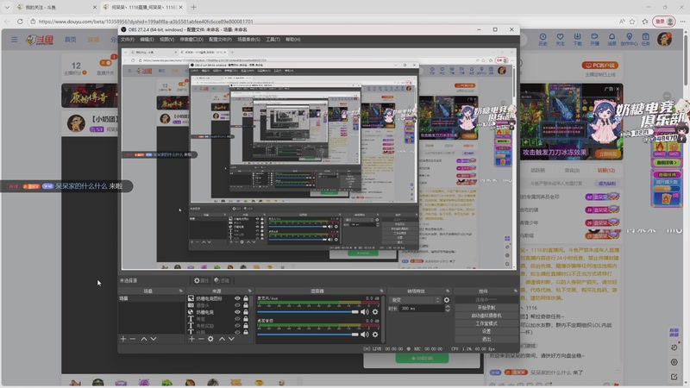This screenshot has width=690, height=388.
Task: Open OBS 配置文件(P) menu
Action: [x=220, y=40]
